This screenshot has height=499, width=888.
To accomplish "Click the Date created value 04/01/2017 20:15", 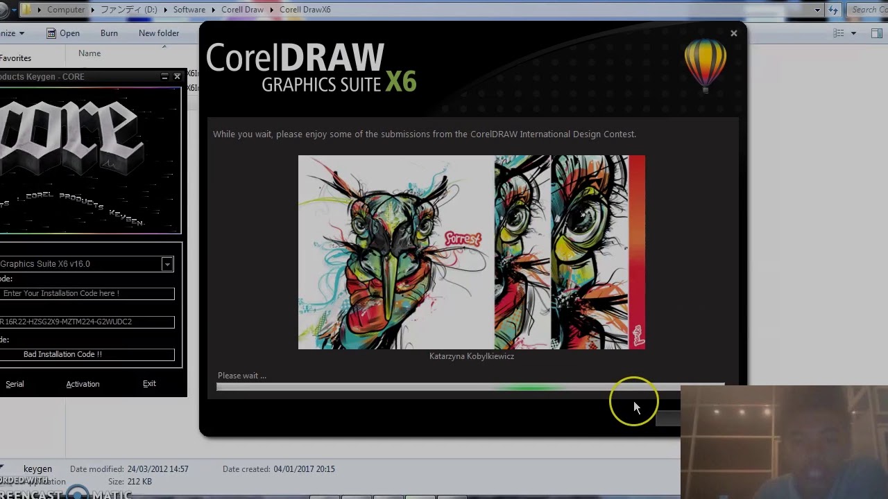I will (304, 469).
